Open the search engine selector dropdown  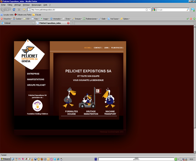pyautogui.click(x=155, y=9)
